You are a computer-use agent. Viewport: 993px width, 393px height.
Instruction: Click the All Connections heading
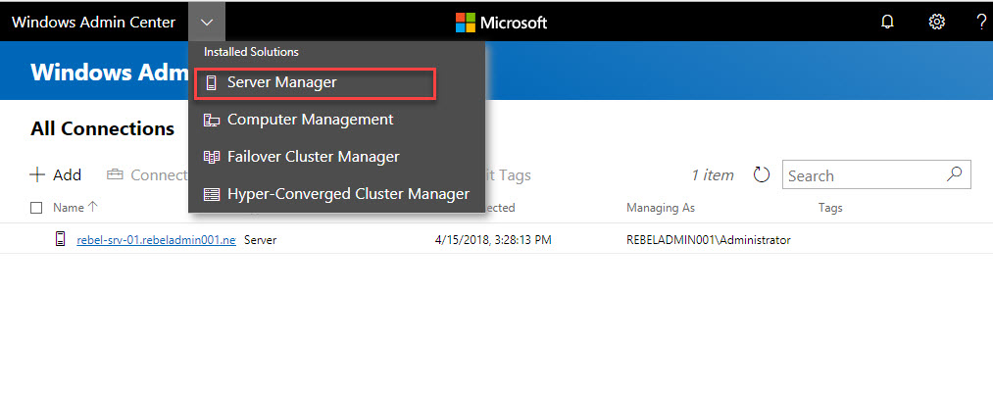click(x=103, y=128)
